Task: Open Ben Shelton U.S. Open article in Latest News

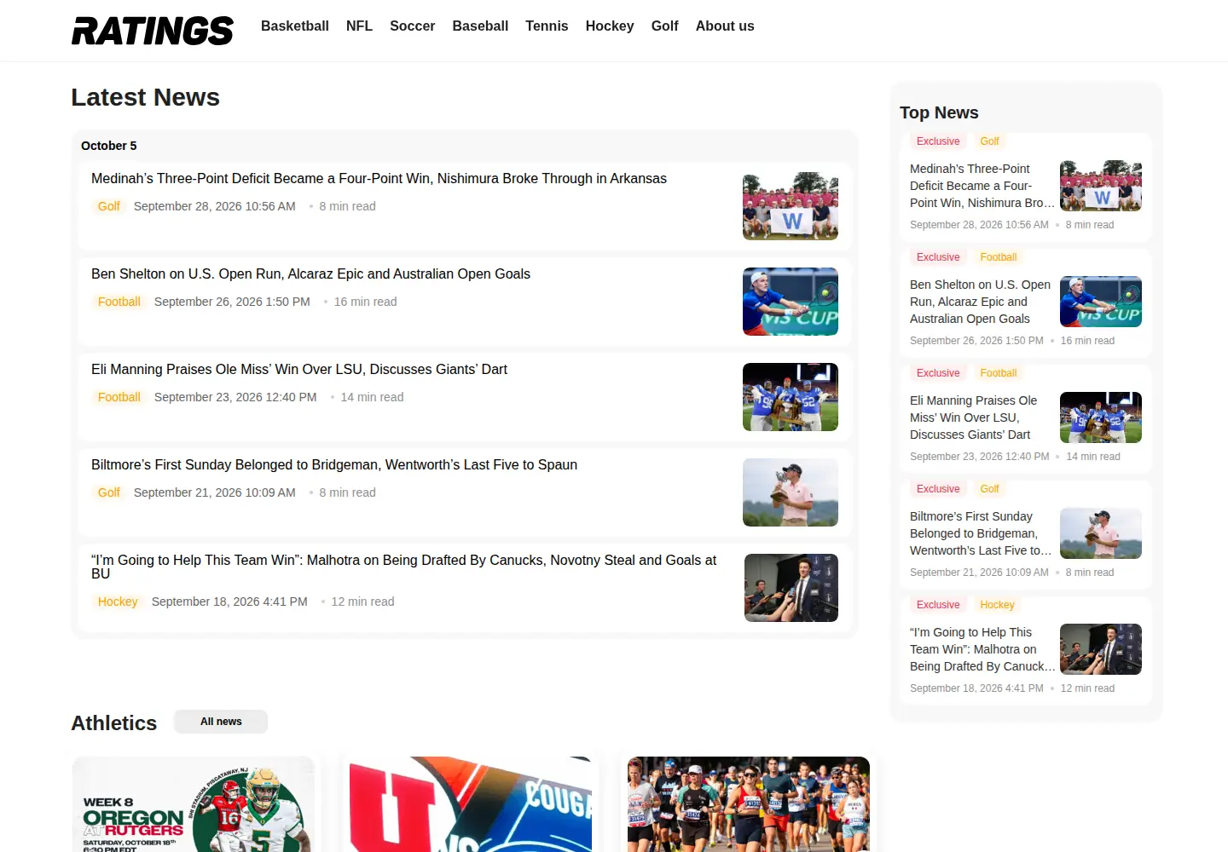Action: click(310, 274)
